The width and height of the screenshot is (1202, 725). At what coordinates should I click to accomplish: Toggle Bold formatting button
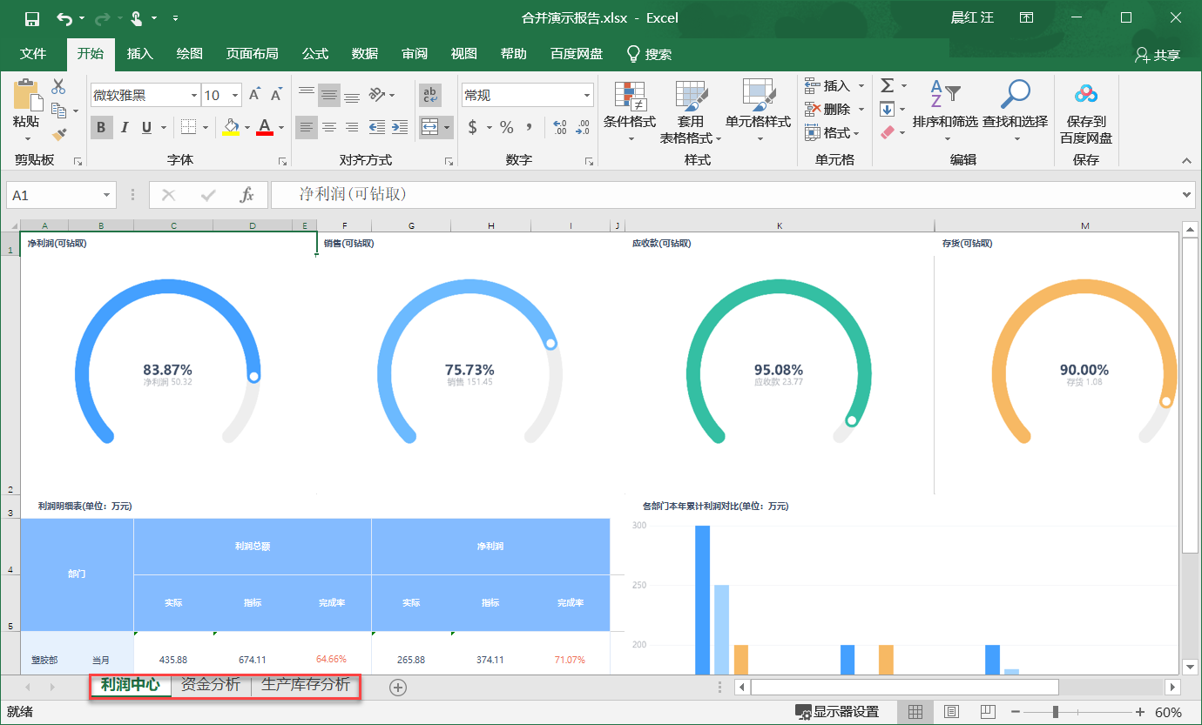101,128
